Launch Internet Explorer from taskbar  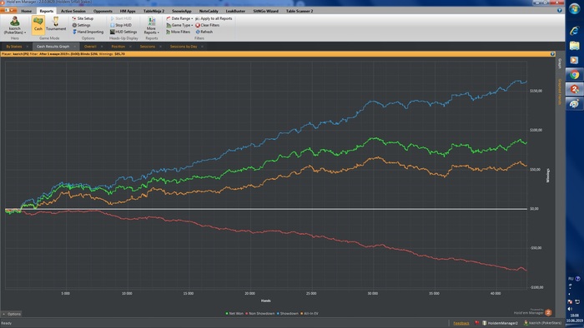coord(574,31)
